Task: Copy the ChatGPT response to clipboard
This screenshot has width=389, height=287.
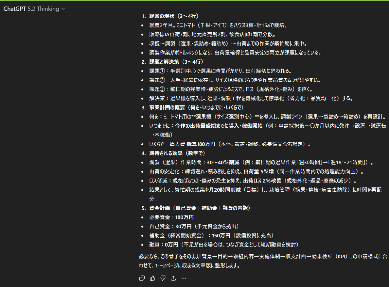Action: (142, 278)
